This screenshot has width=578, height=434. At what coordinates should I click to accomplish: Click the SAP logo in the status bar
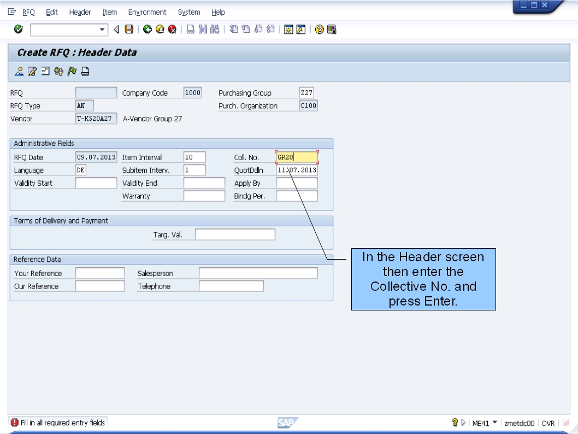pos(287,422)
